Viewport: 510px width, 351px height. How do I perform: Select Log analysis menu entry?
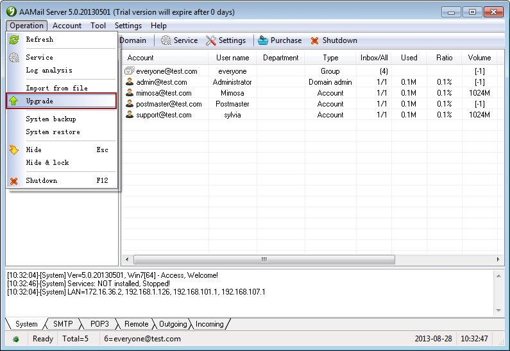[x=62, y=71]
